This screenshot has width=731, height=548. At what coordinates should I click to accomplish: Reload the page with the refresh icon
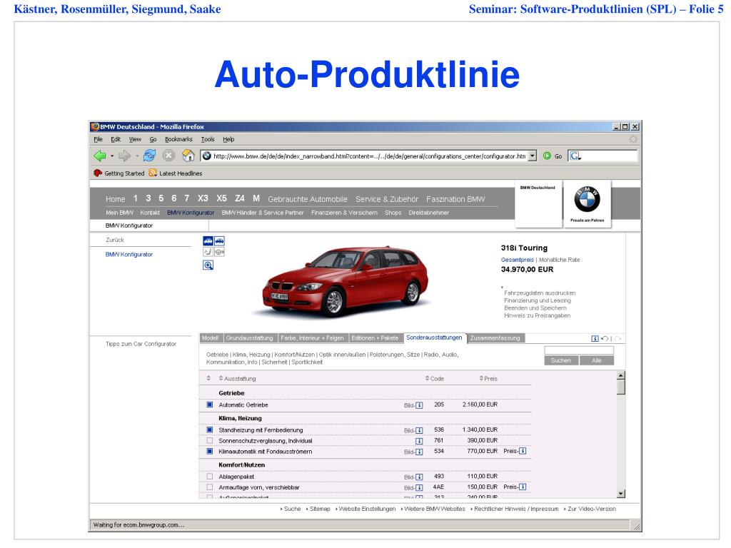coord(150,156)
